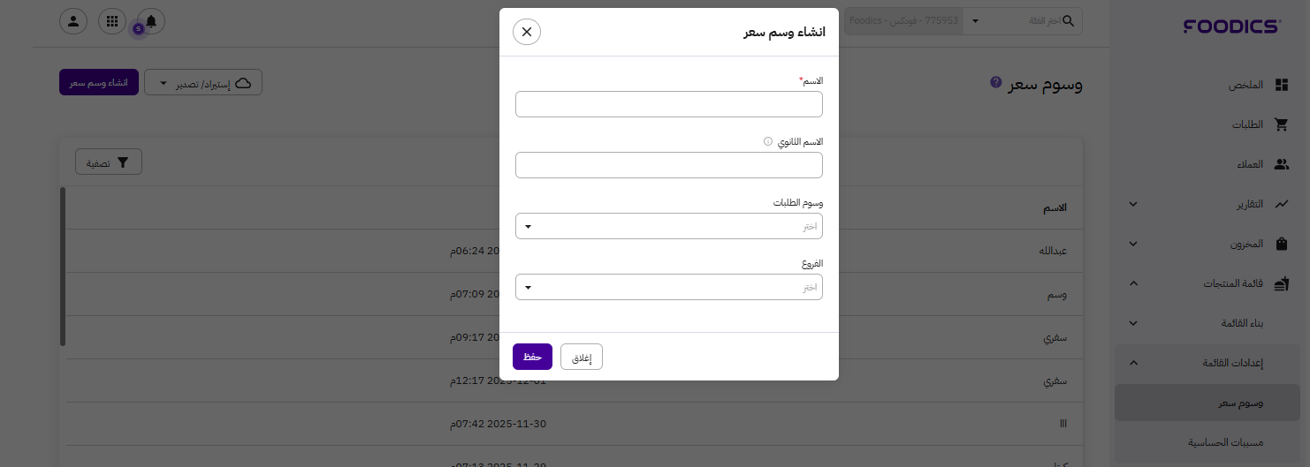Click the user profile icon
1310x467 pixels.
pos(73,21)
